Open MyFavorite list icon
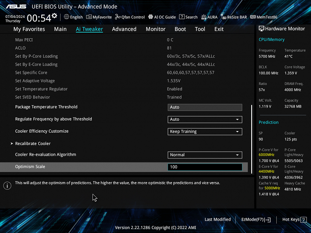The height and width of the screenshot is (233, 311). (89, 17)
